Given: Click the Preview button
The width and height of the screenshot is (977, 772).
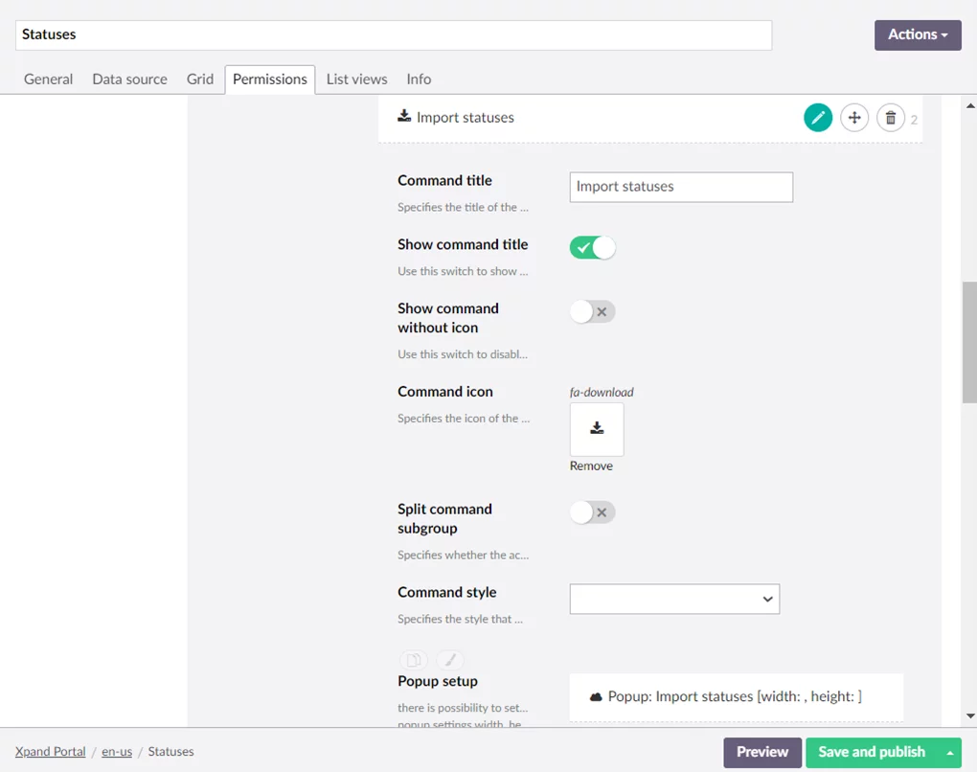Looking at the screenshot, I should point(762,752).
